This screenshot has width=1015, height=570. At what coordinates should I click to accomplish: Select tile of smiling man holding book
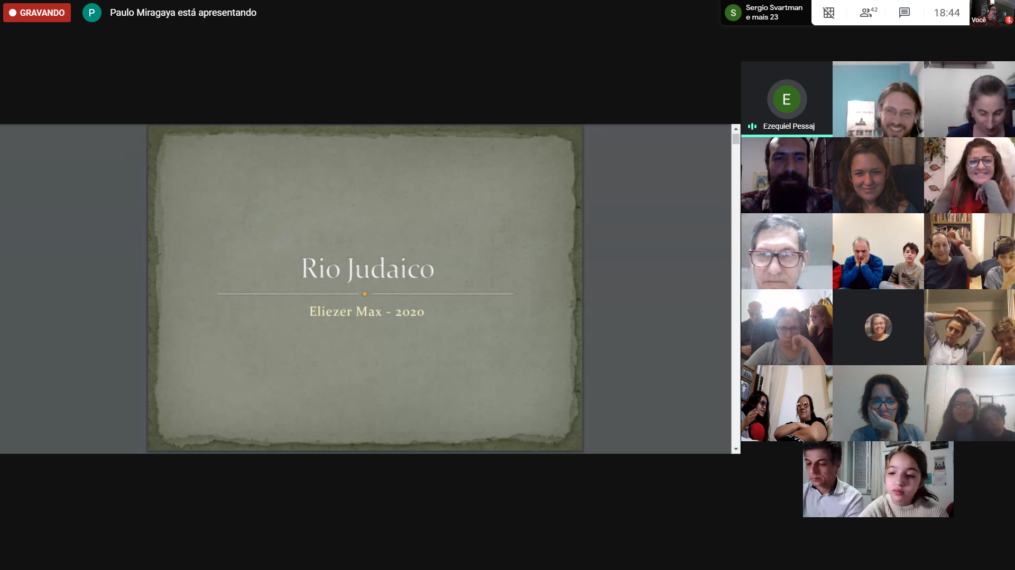click(878, 99)
